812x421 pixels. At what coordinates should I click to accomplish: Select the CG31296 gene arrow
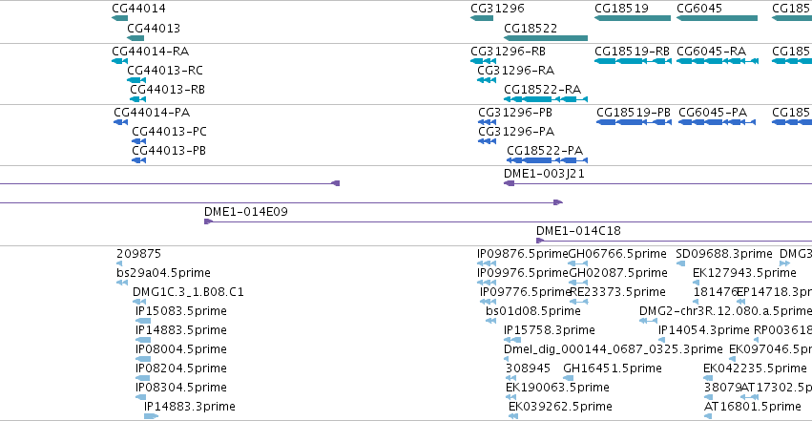(482, 18)
